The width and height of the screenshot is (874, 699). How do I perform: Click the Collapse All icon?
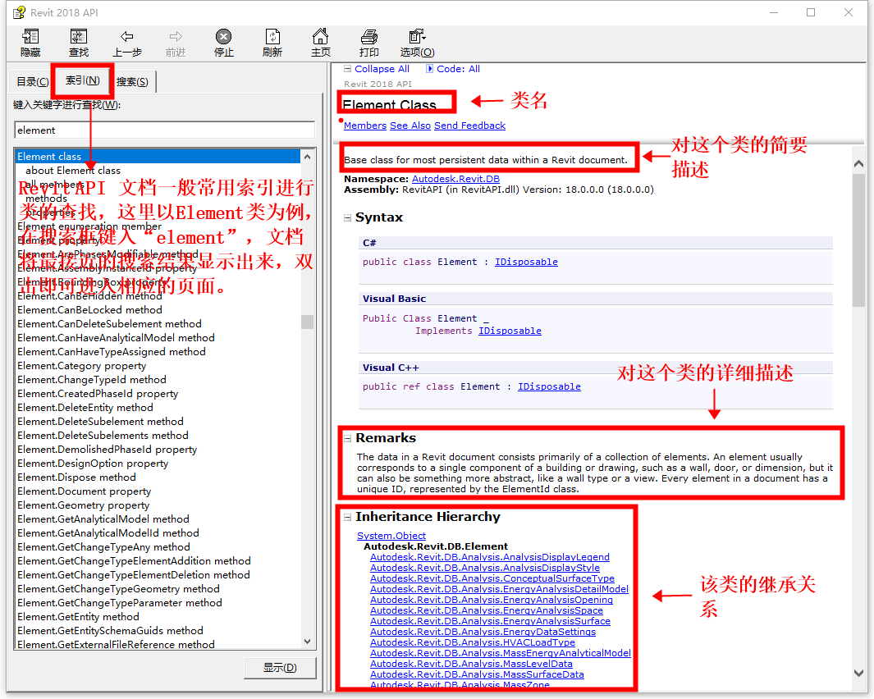click(348, 69)
